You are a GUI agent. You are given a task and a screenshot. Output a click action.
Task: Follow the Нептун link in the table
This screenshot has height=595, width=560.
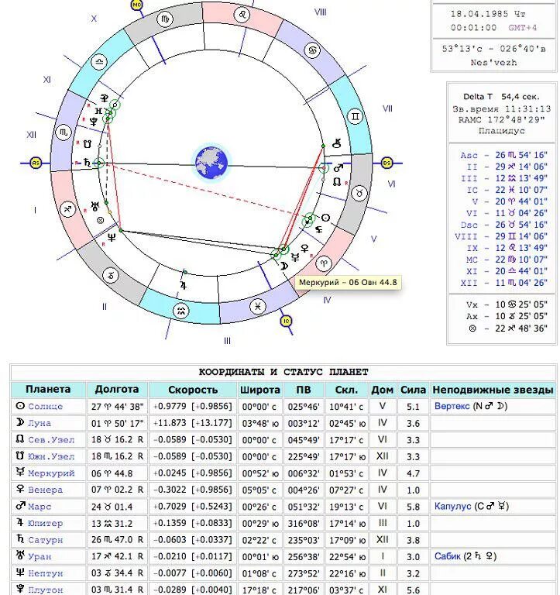click(45, 573)
